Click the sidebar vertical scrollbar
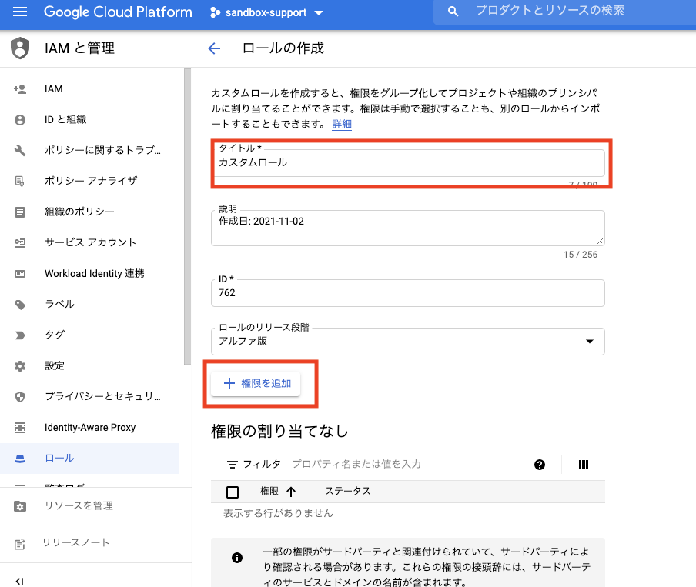696x587 pixels. [x=187, y=216]
